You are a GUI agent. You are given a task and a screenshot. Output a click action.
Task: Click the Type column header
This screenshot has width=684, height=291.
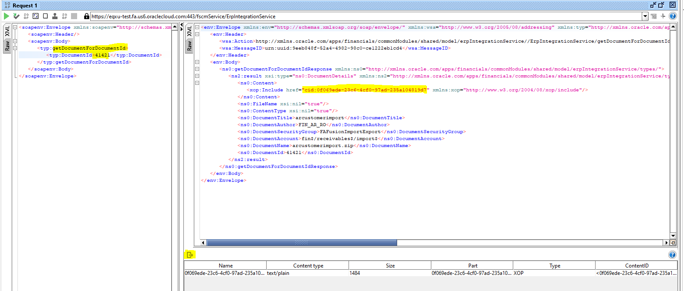pos(554,265)
